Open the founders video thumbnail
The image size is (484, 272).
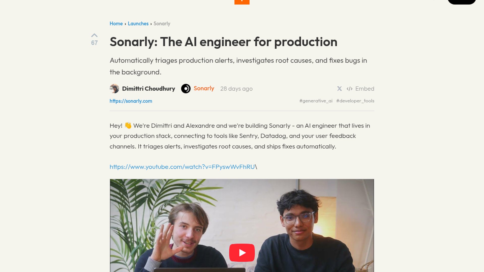242,225
